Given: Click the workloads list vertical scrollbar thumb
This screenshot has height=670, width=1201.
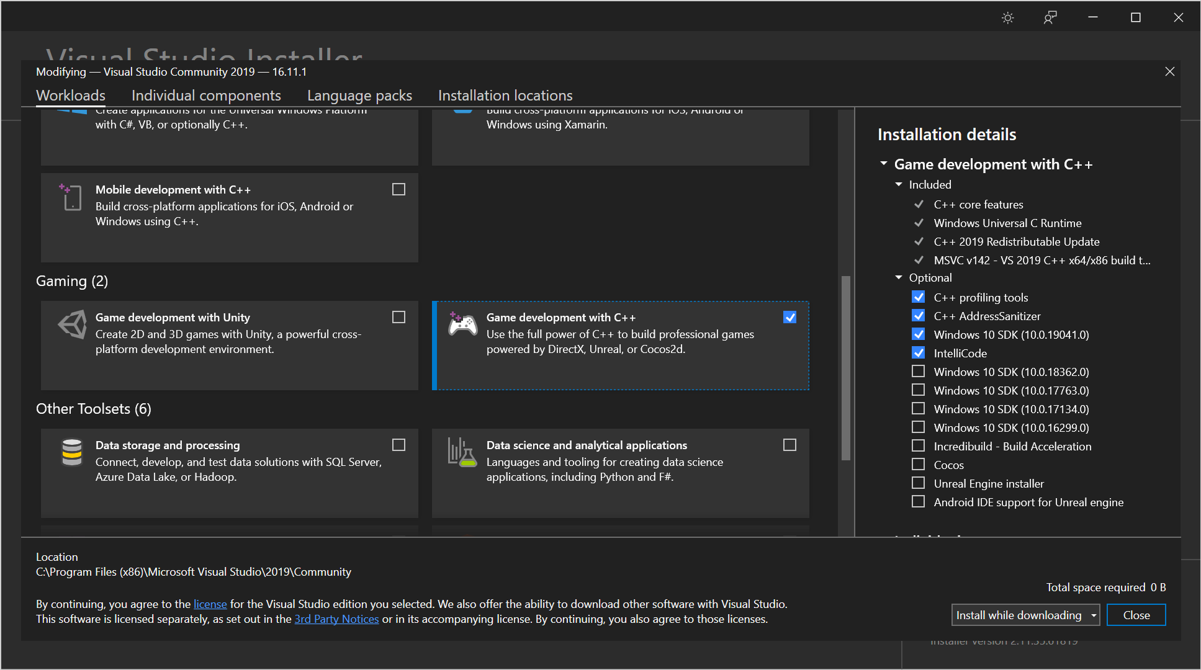Looking at the screenshot, I should pos(845,367).
